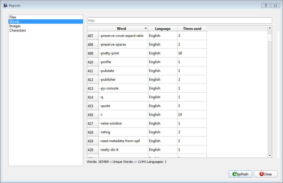Click row header 409
The image size is (283, 183).
pos(93,53)
